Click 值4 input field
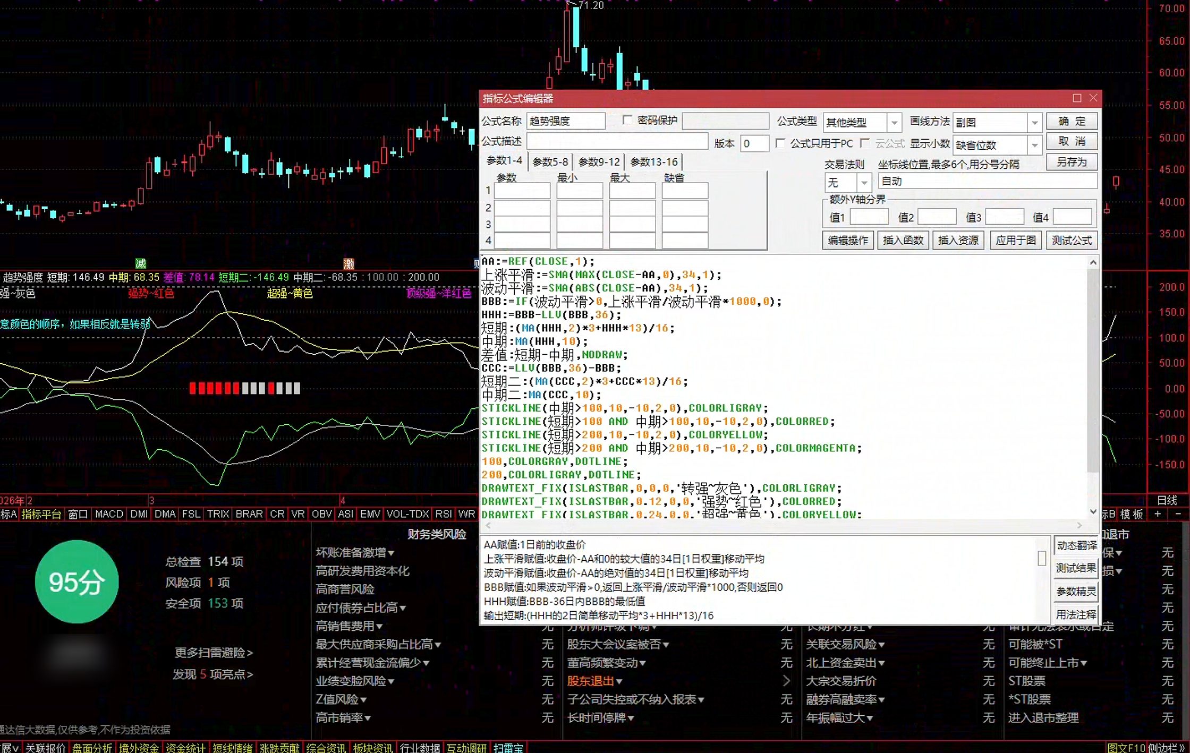1190x753 pixels. click(1072, 217)
